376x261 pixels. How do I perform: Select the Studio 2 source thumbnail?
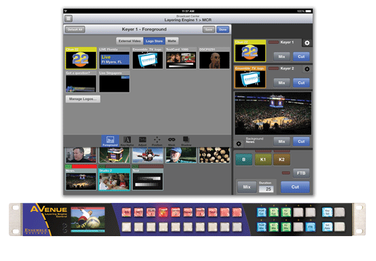click(115, 179)
